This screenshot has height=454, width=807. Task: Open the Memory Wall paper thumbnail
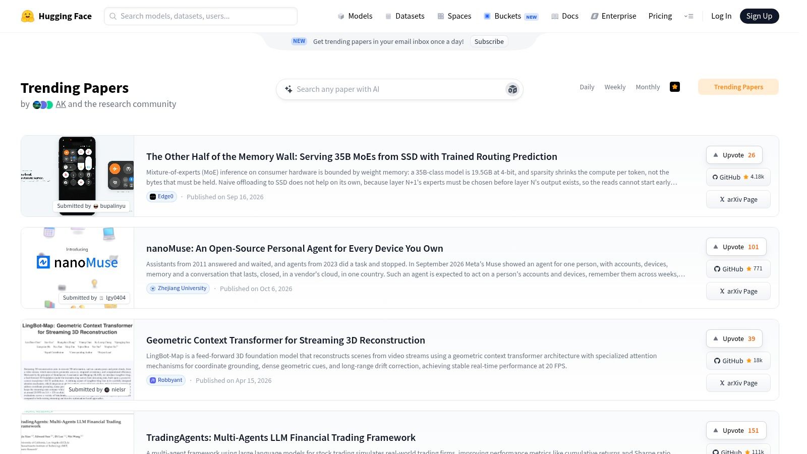[78, 176]
